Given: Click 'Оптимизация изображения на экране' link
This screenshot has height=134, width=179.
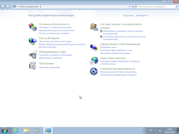Looking at the screenshot, I should [118, 75].
